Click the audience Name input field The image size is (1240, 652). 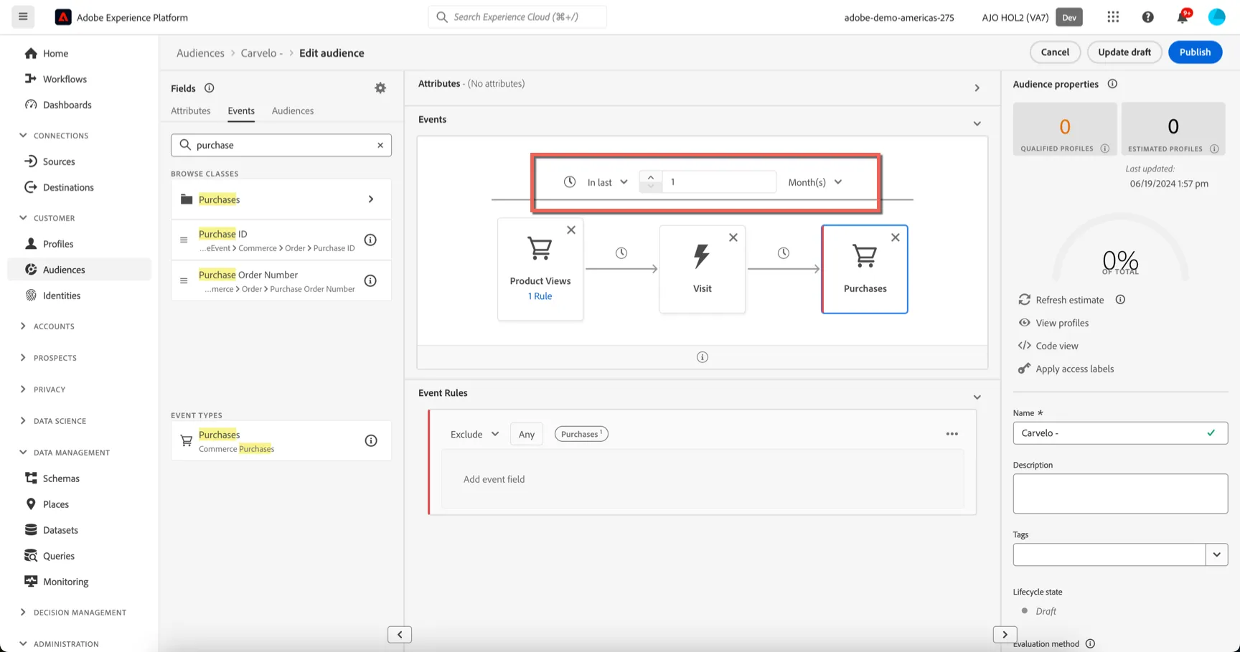click(x=1120, y=433)
